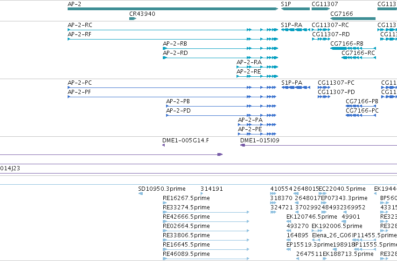Select protein S1P-PA

(296, 87)
